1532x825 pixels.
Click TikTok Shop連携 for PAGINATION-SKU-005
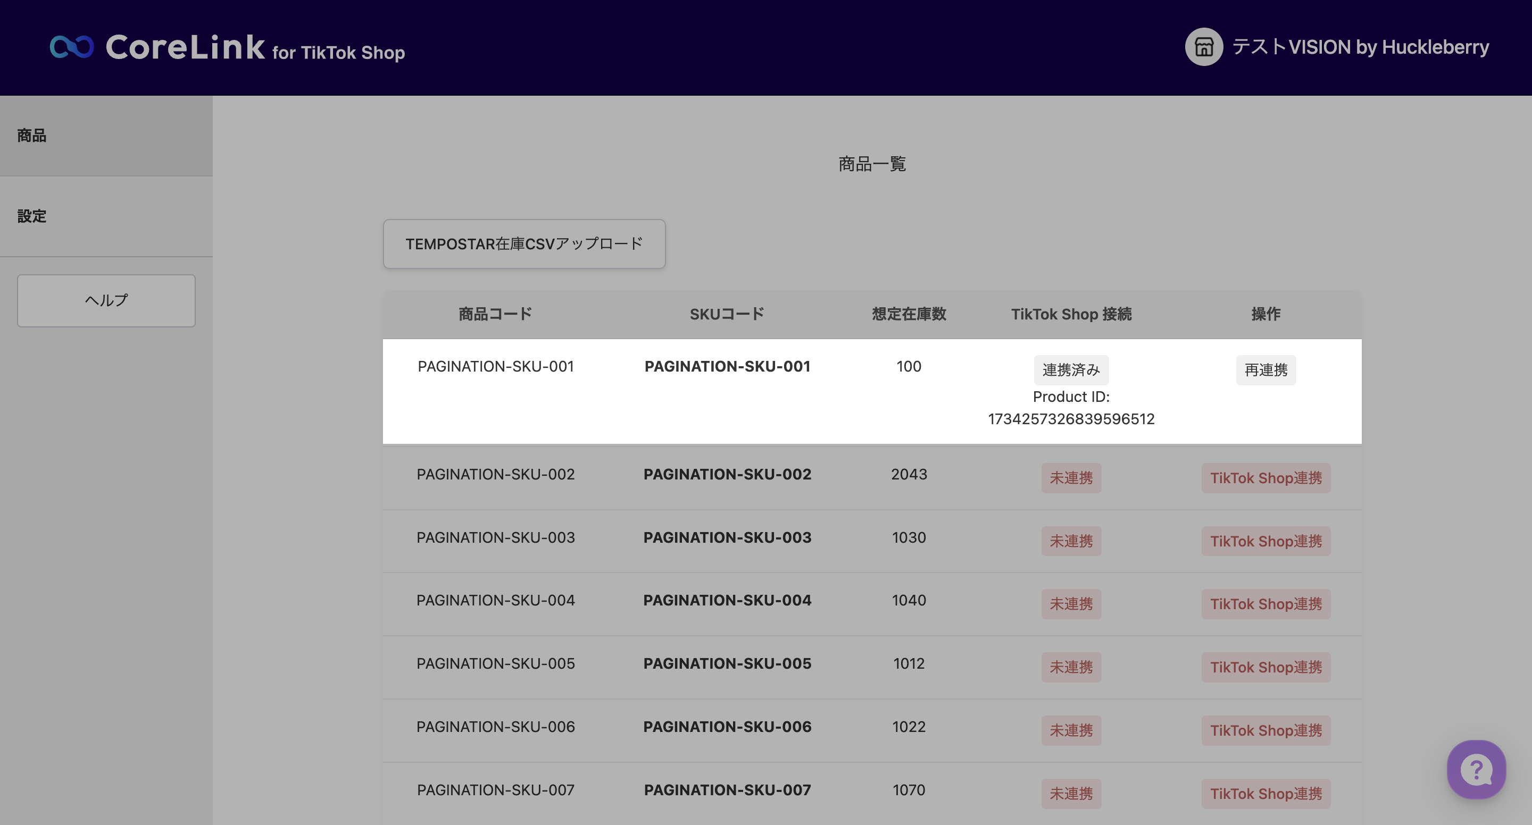click(x=1265, y=667)
